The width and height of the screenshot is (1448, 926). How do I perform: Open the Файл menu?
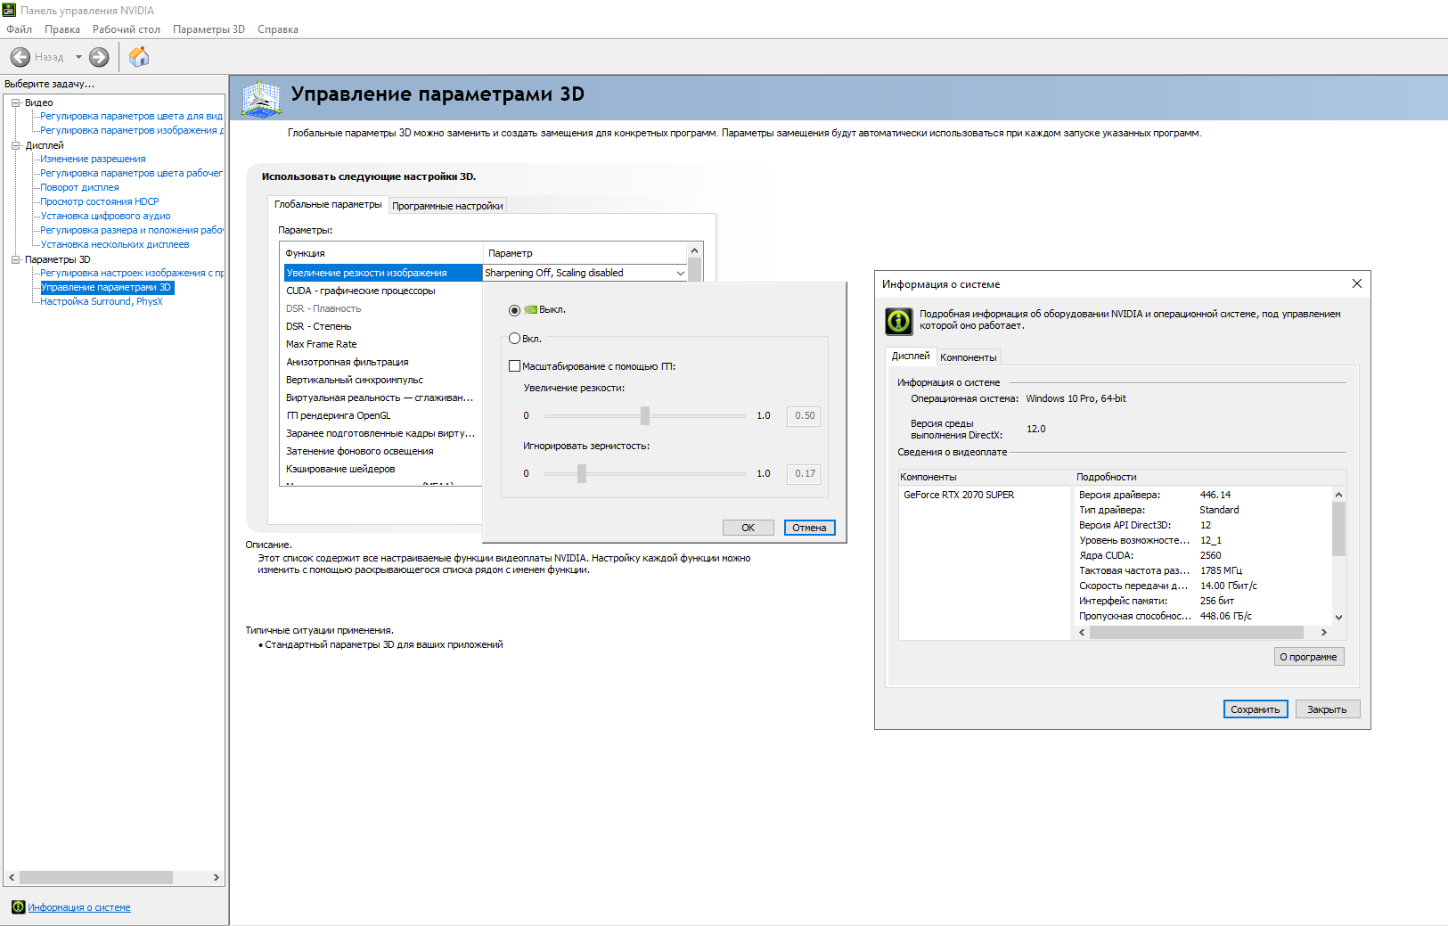tap(19, 29)
